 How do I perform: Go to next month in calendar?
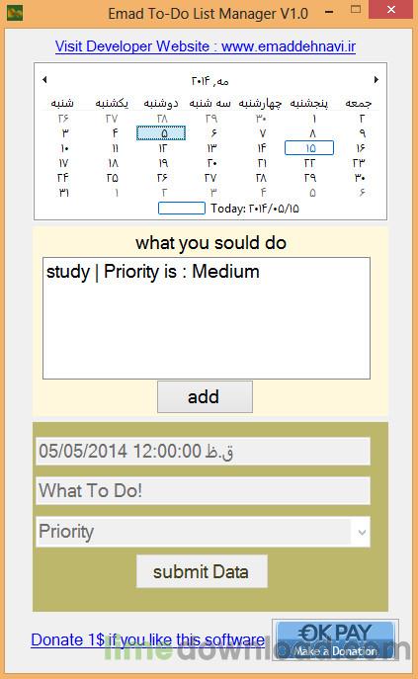coord(376,80)
